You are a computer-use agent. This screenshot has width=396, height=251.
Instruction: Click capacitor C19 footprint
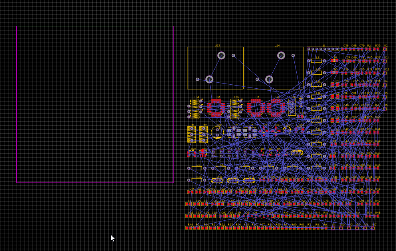click(191, 192)
